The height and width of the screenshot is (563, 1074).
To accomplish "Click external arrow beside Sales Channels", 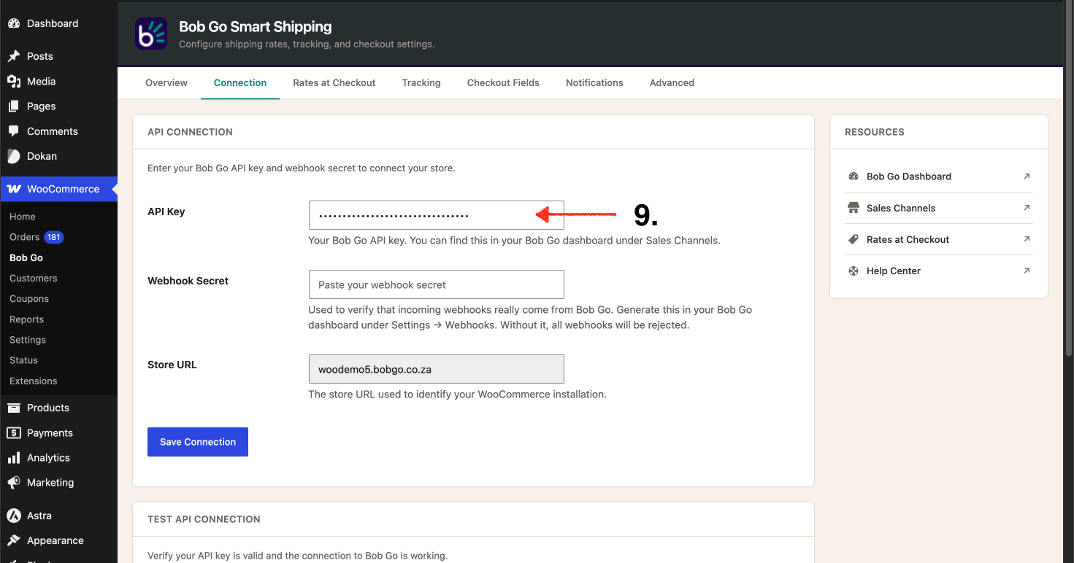I will (1027, 208).
